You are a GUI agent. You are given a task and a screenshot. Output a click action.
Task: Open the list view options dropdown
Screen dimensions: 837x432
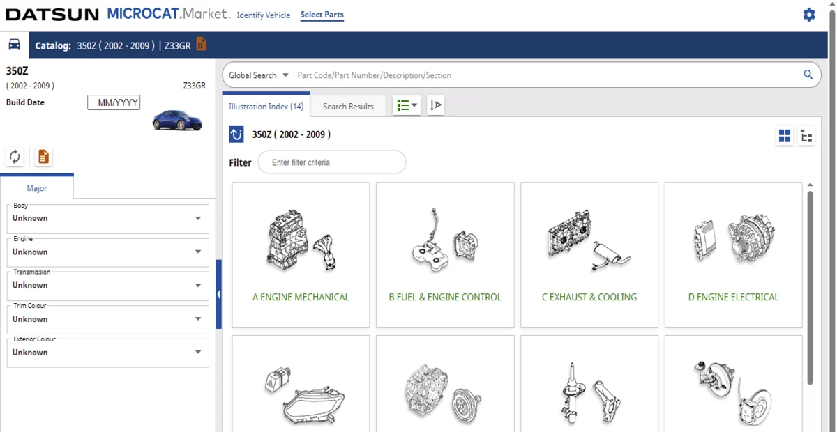[407, 105]
